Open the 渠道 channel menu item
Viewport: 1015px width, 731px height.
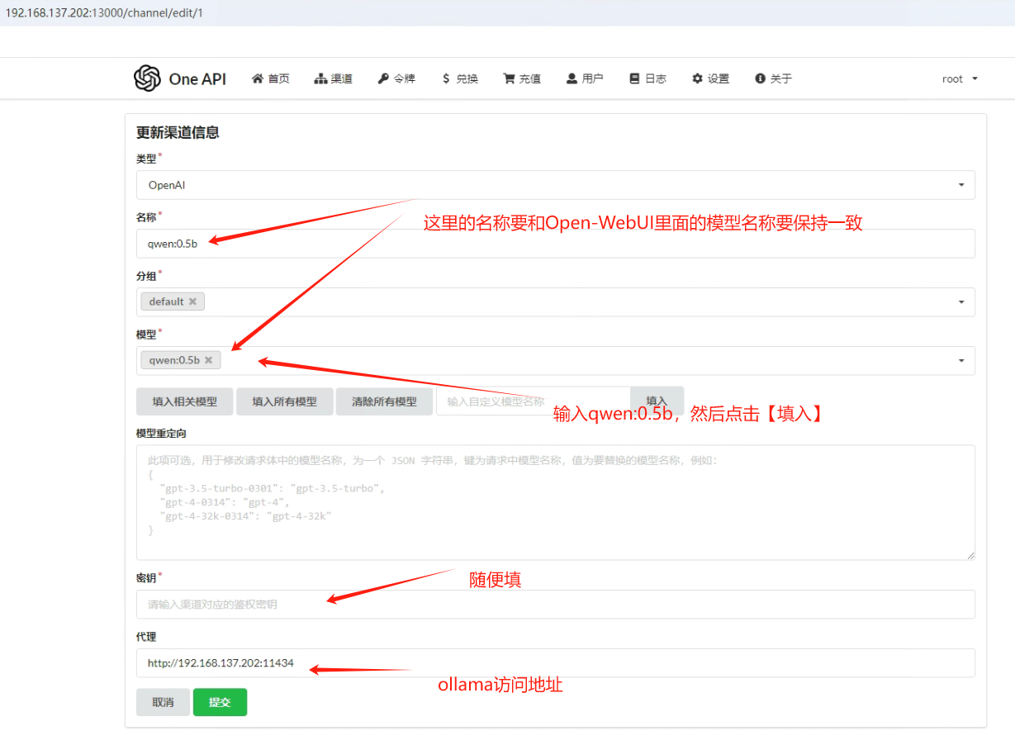(334, 78)
